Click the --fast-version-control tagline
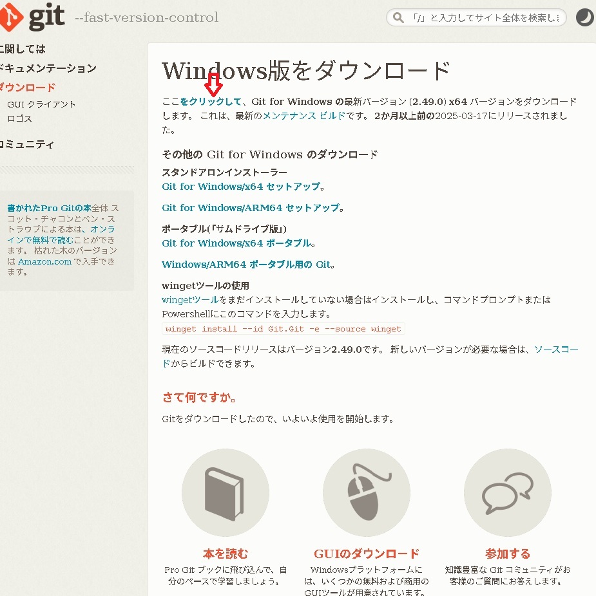This screenshot has width=596, height=596. coord(146,17)
